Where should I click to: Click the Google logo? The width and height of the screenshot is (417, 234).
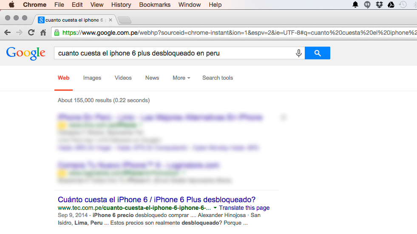point(26,53)
